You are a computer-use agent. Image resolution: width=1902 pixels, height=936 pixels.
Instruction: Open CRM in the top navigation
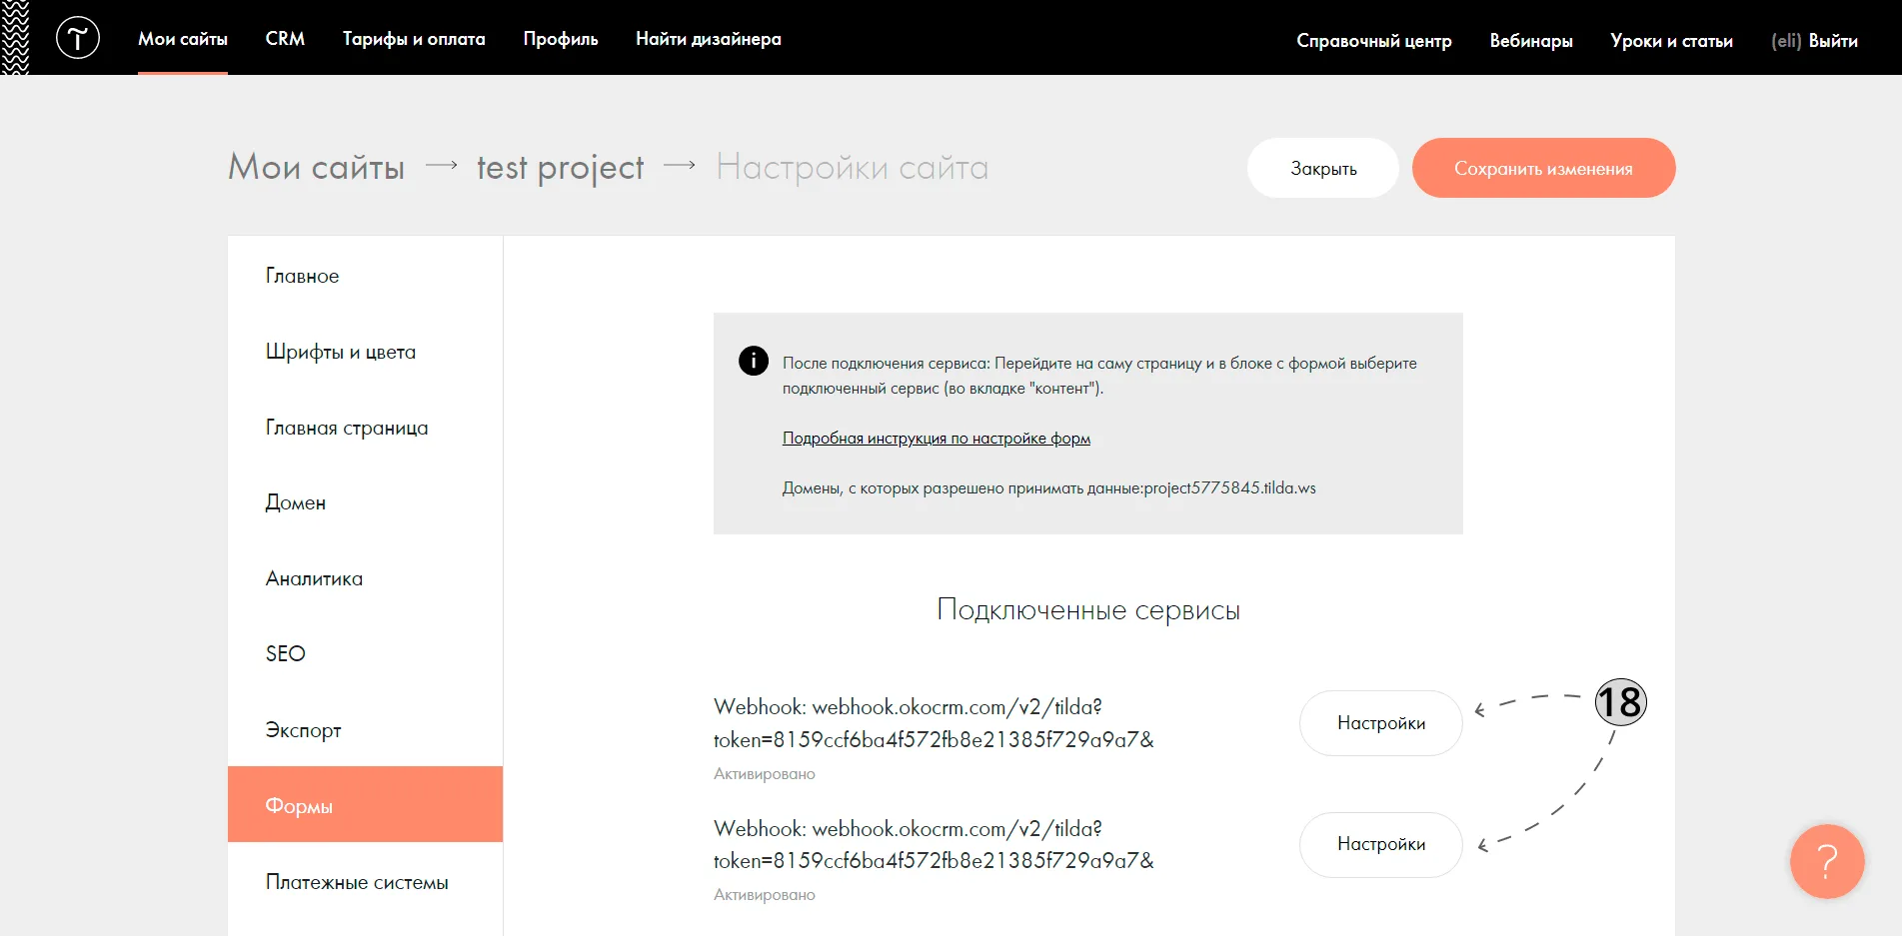click(285, 39)
